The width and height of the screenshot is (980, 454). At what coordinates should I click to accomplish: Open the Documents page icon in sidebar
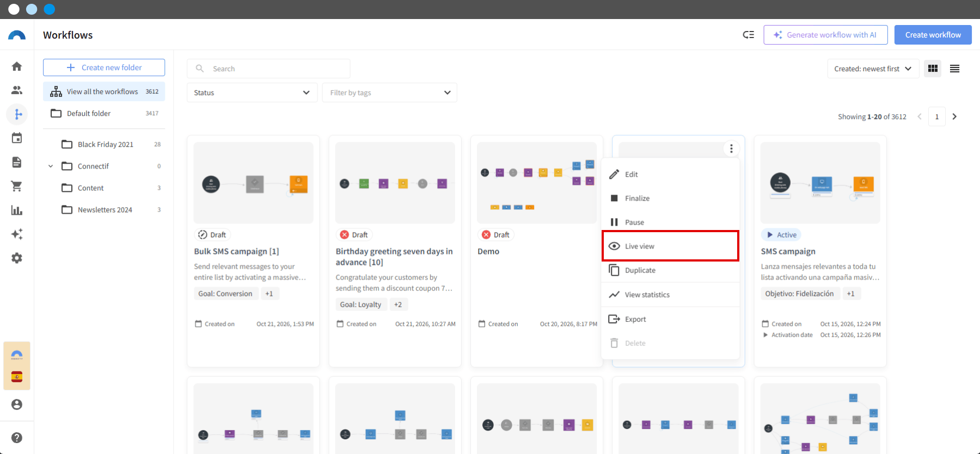(17, 162)
